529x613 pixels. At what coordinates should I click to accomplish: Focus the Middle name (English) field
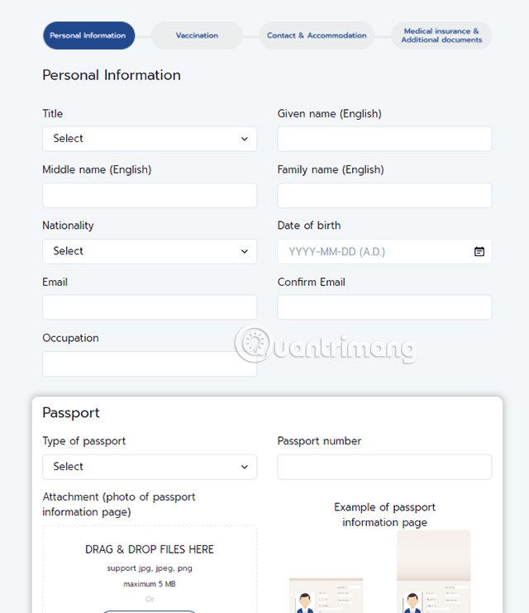(x=150, y=195)
